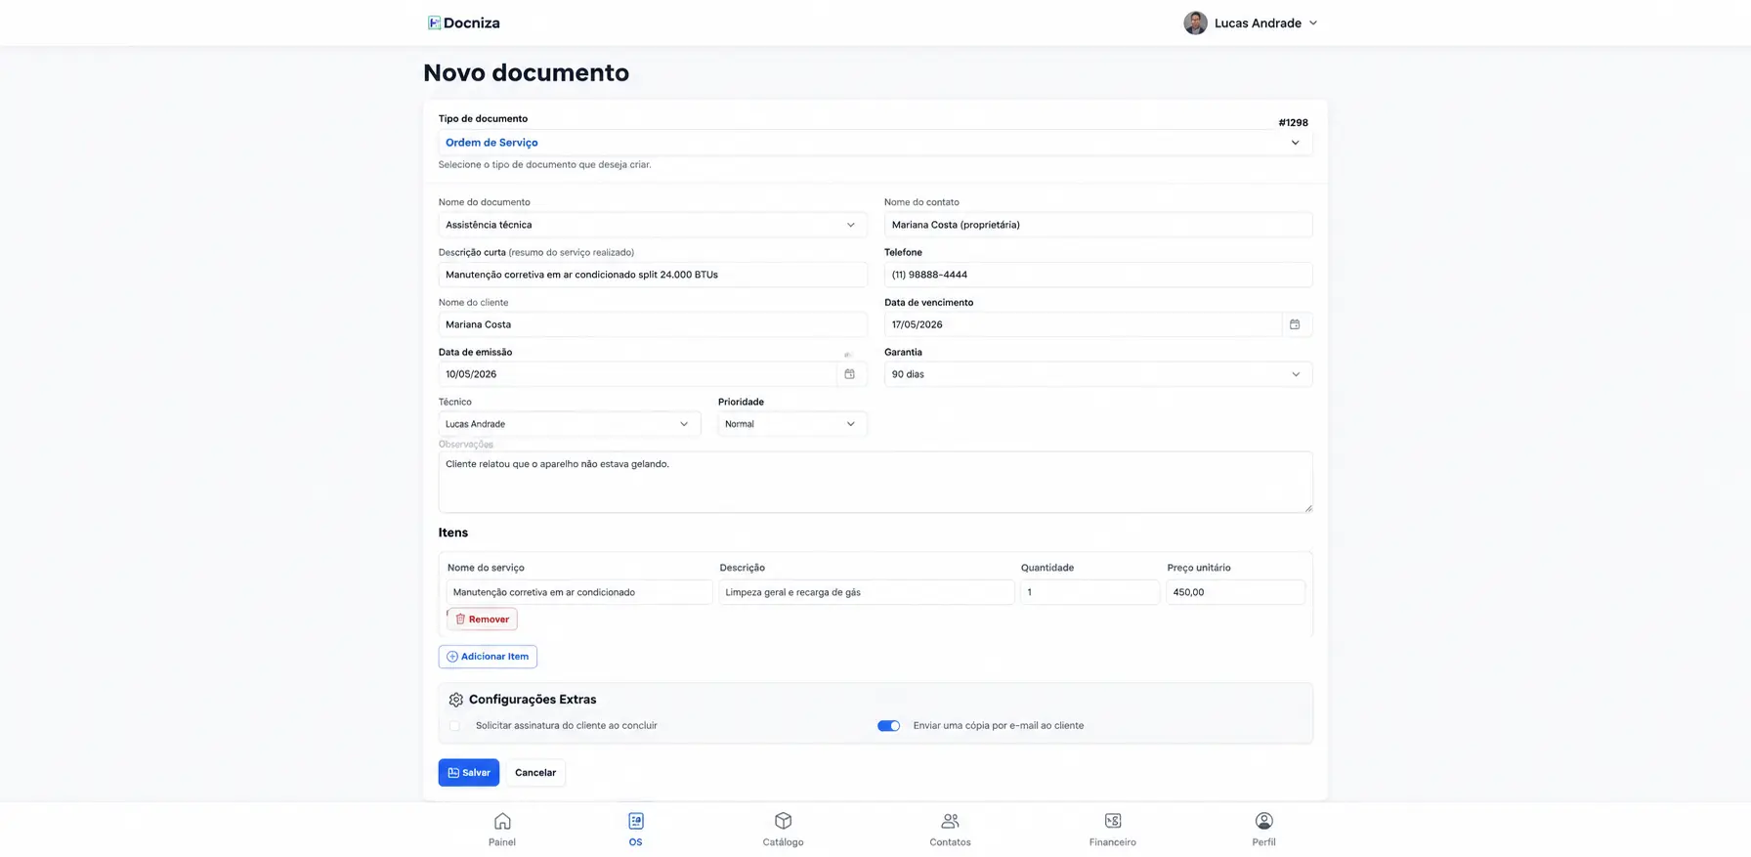
Task: Expand the Nome do documento dropdown
Action: tap(652, 225)
